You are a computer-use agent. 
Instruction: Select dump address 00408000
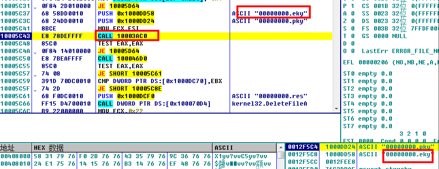[16, 156]
